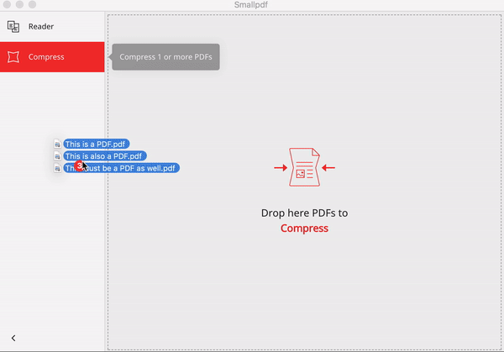
Task: Select the dragged file ending 'be a PDF as well.pdf'
Action: 122,168
